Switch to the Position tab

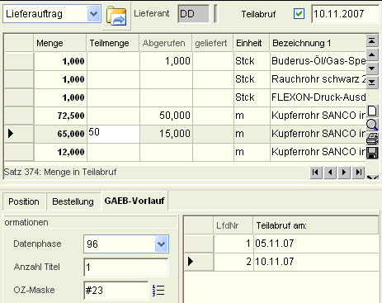point(24,201)
